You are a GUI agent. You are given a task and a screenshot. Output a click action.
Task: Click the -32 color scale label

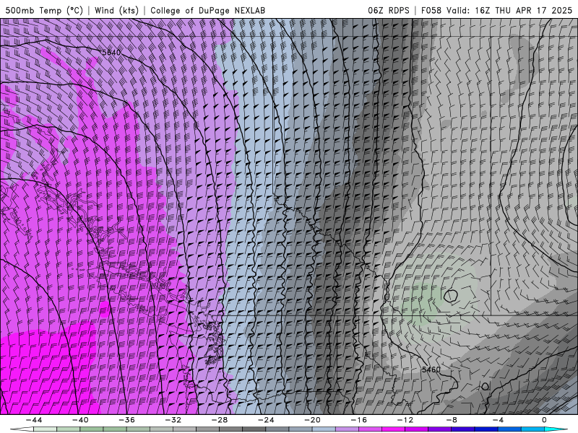pyautogui.click(x=173, y=420)
